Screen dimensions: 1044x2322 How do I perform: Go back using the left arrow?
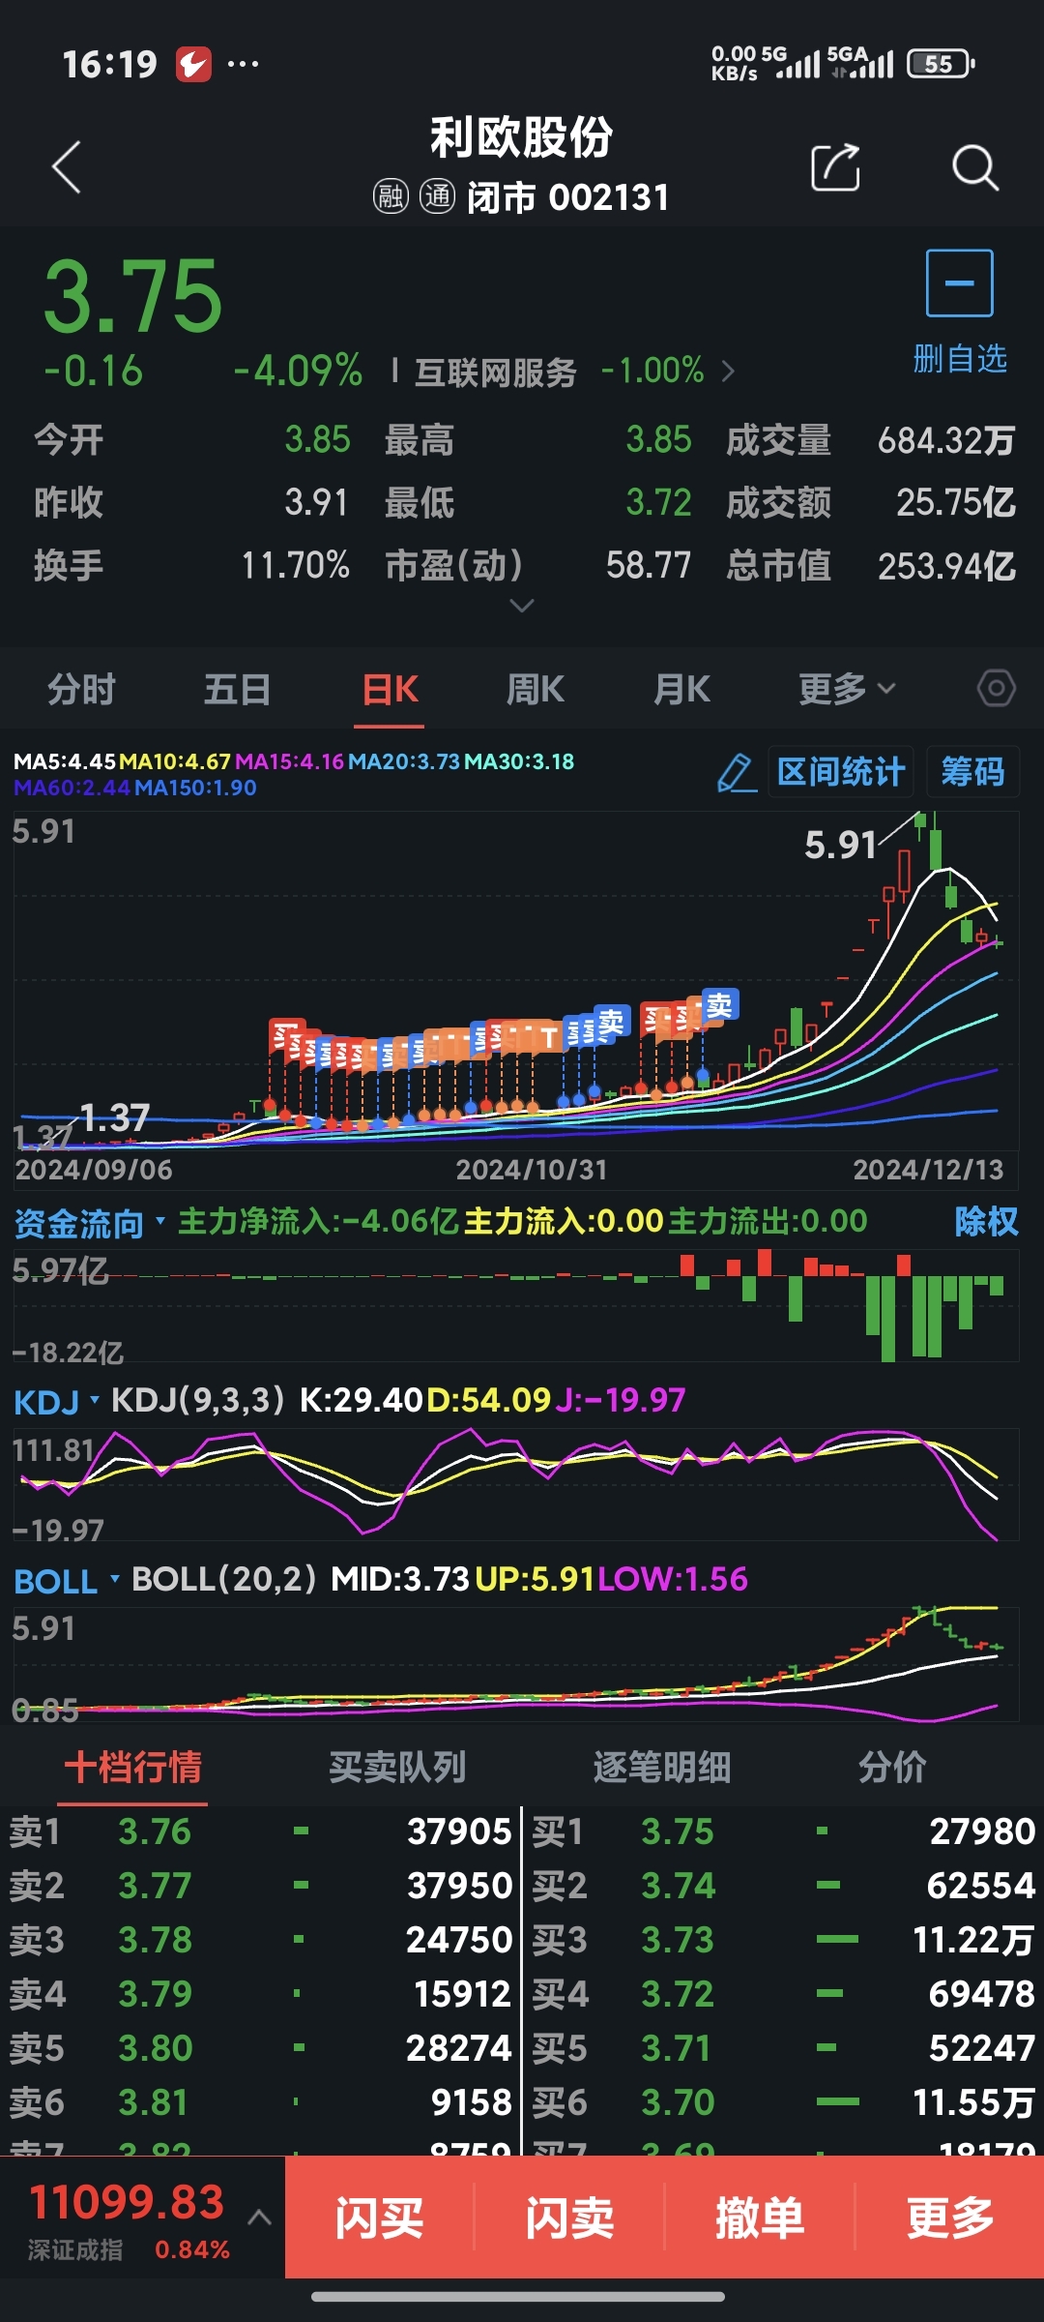point(66,167)
